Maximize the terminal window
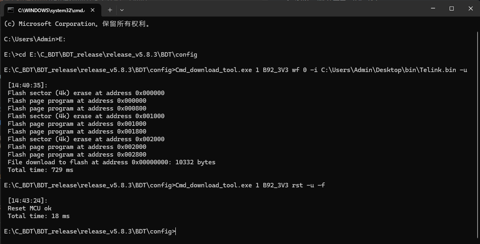The image size is (480, 244). coord(452,8)
